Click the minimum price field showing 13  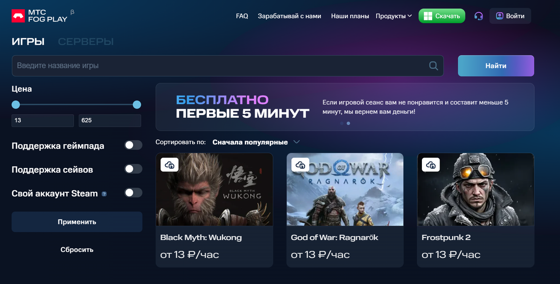click(42, 121)
